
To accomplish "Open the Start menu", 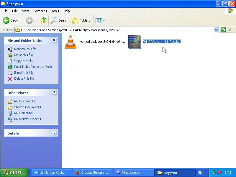I will [14, 173].
